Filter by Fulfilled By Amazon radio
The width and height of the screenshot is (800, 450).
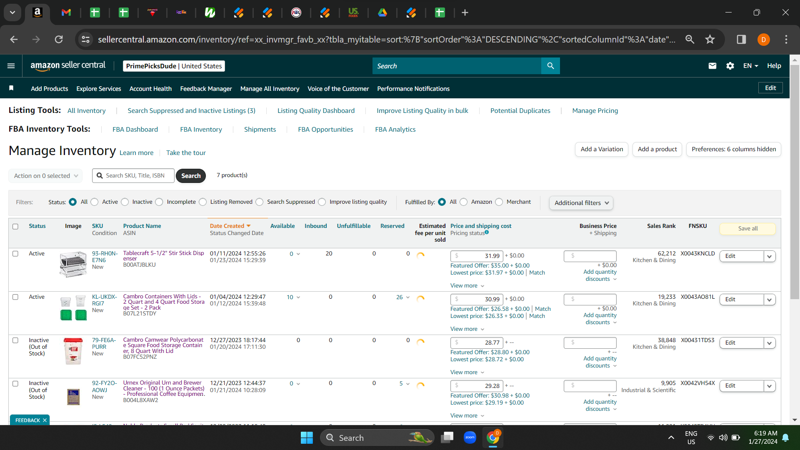(464, 202)
